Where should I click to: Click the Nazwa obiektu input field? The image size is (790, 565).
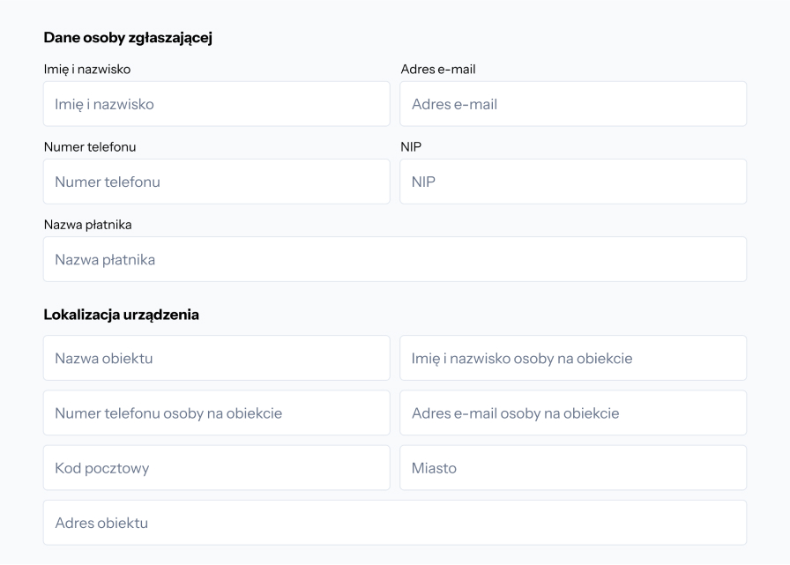216,358
